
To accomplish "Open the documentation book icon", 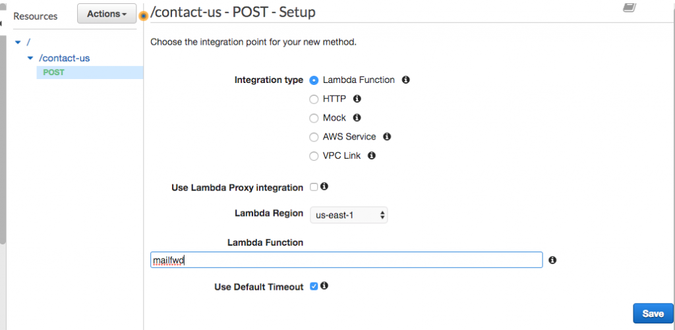I will click(x=629, y=7).
